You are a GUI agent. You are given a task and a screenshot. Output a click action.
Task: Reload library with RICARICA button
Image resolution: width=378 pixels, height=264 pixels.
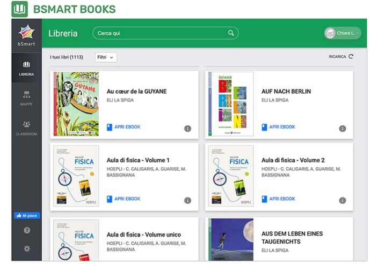pos(341,56)
